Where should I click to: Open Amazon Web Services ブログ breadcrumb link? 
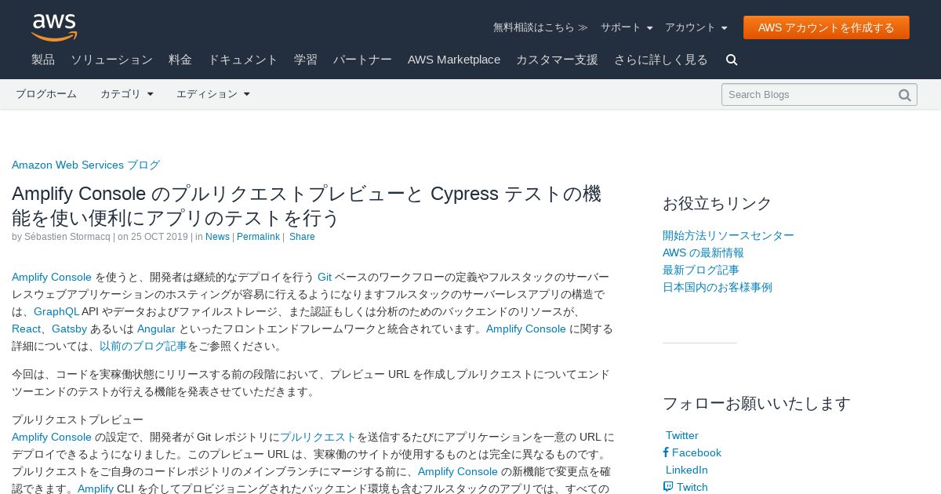pyautogui.click(x=85, y=165)
